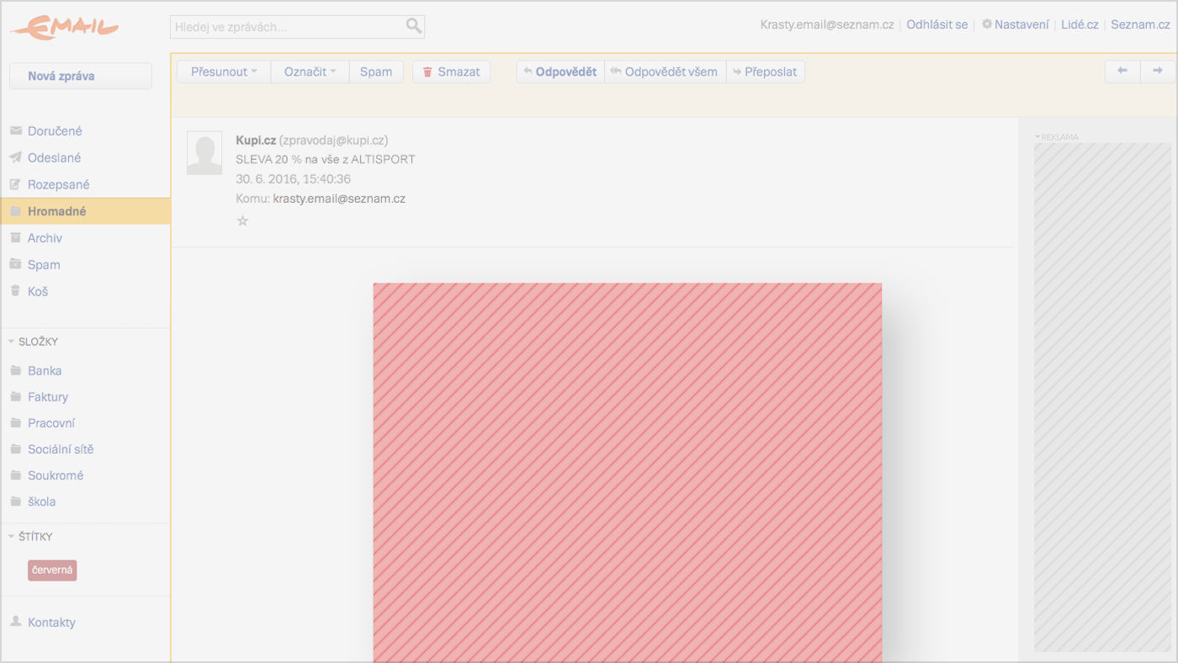Open the Doručené folder
Viewport: 1178px width, 663px height.
point(55,131)
